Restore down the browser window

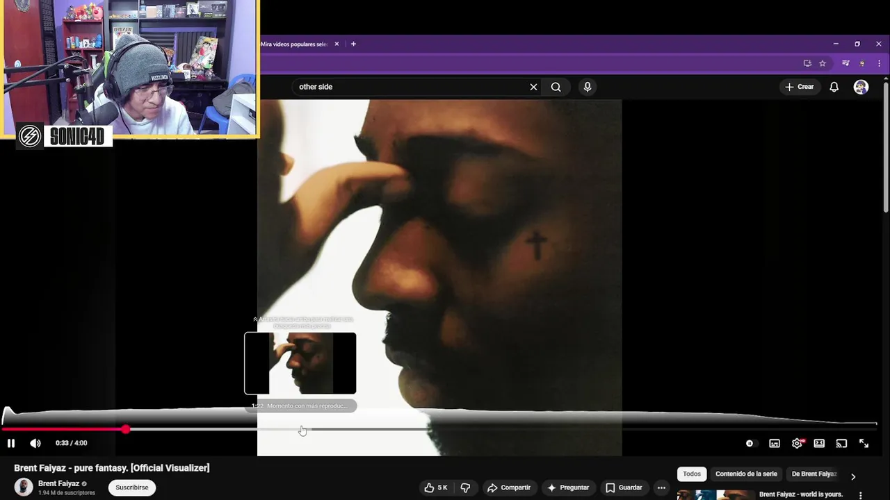coord(857,44)
